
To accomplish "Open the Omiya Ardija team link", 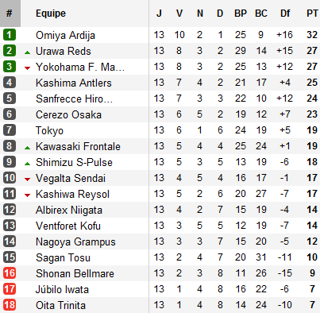I will [65, 35].
